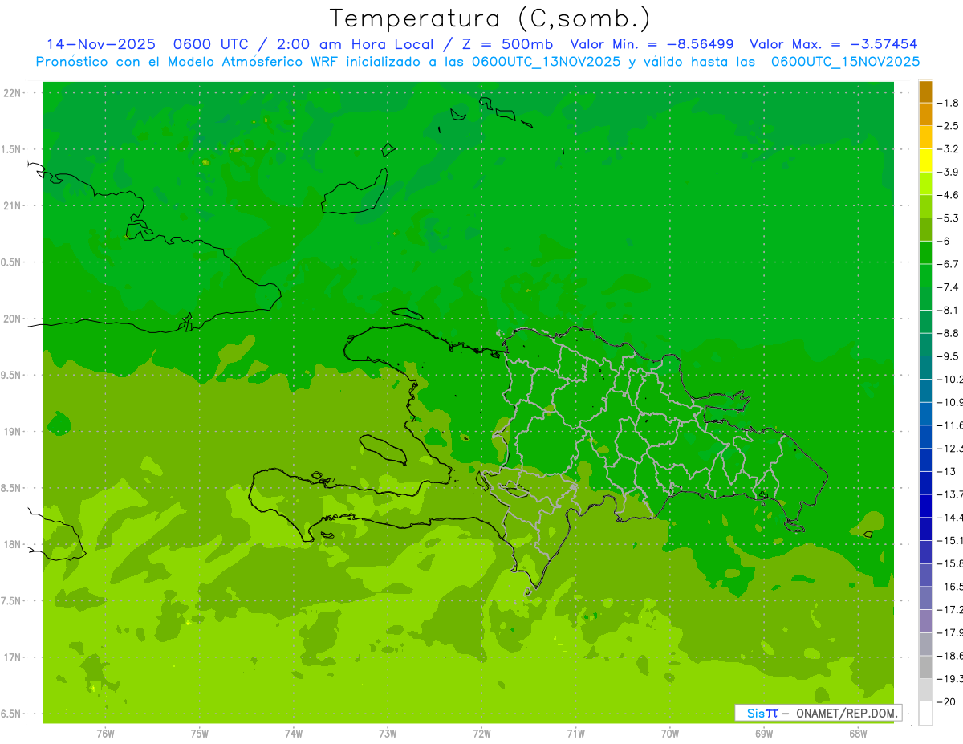Image resolution: width=963 pixels, height=744 pixels.
Task: Select the 'Z = 500mb' level text
Action: coord(506,44)
